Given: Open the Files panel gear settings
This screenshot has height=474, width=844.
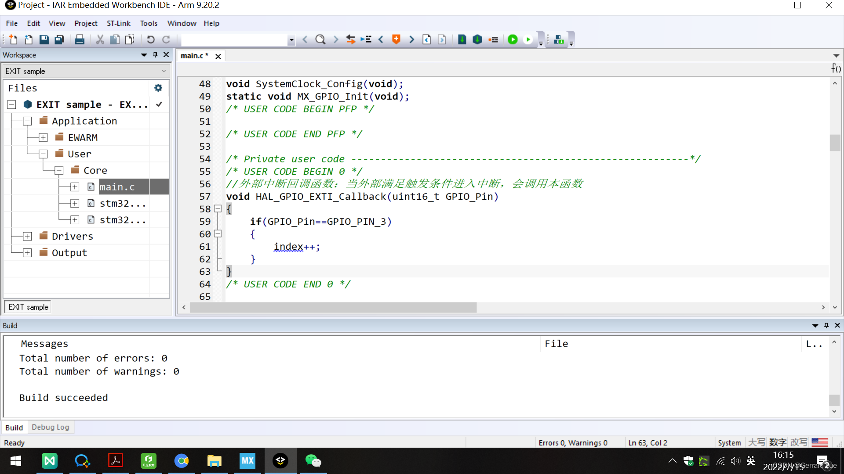Looking at the screenshot, I should click(158, 88).
